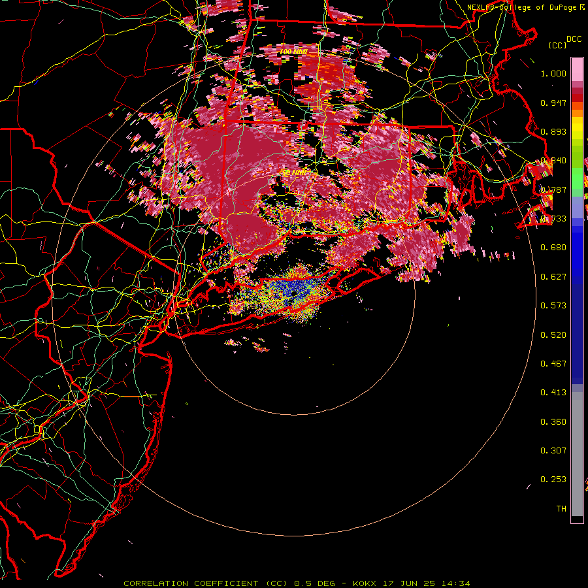Click the KOKX radar site center dot

[x=294, y=293]
